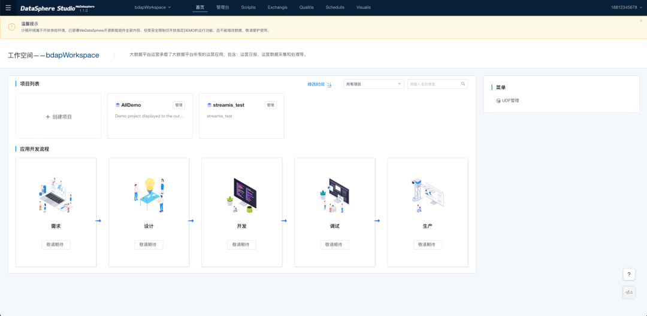Click 创建项目 to create a new project
The height and width of the screenshot is (316, 647).
[59, 117]
